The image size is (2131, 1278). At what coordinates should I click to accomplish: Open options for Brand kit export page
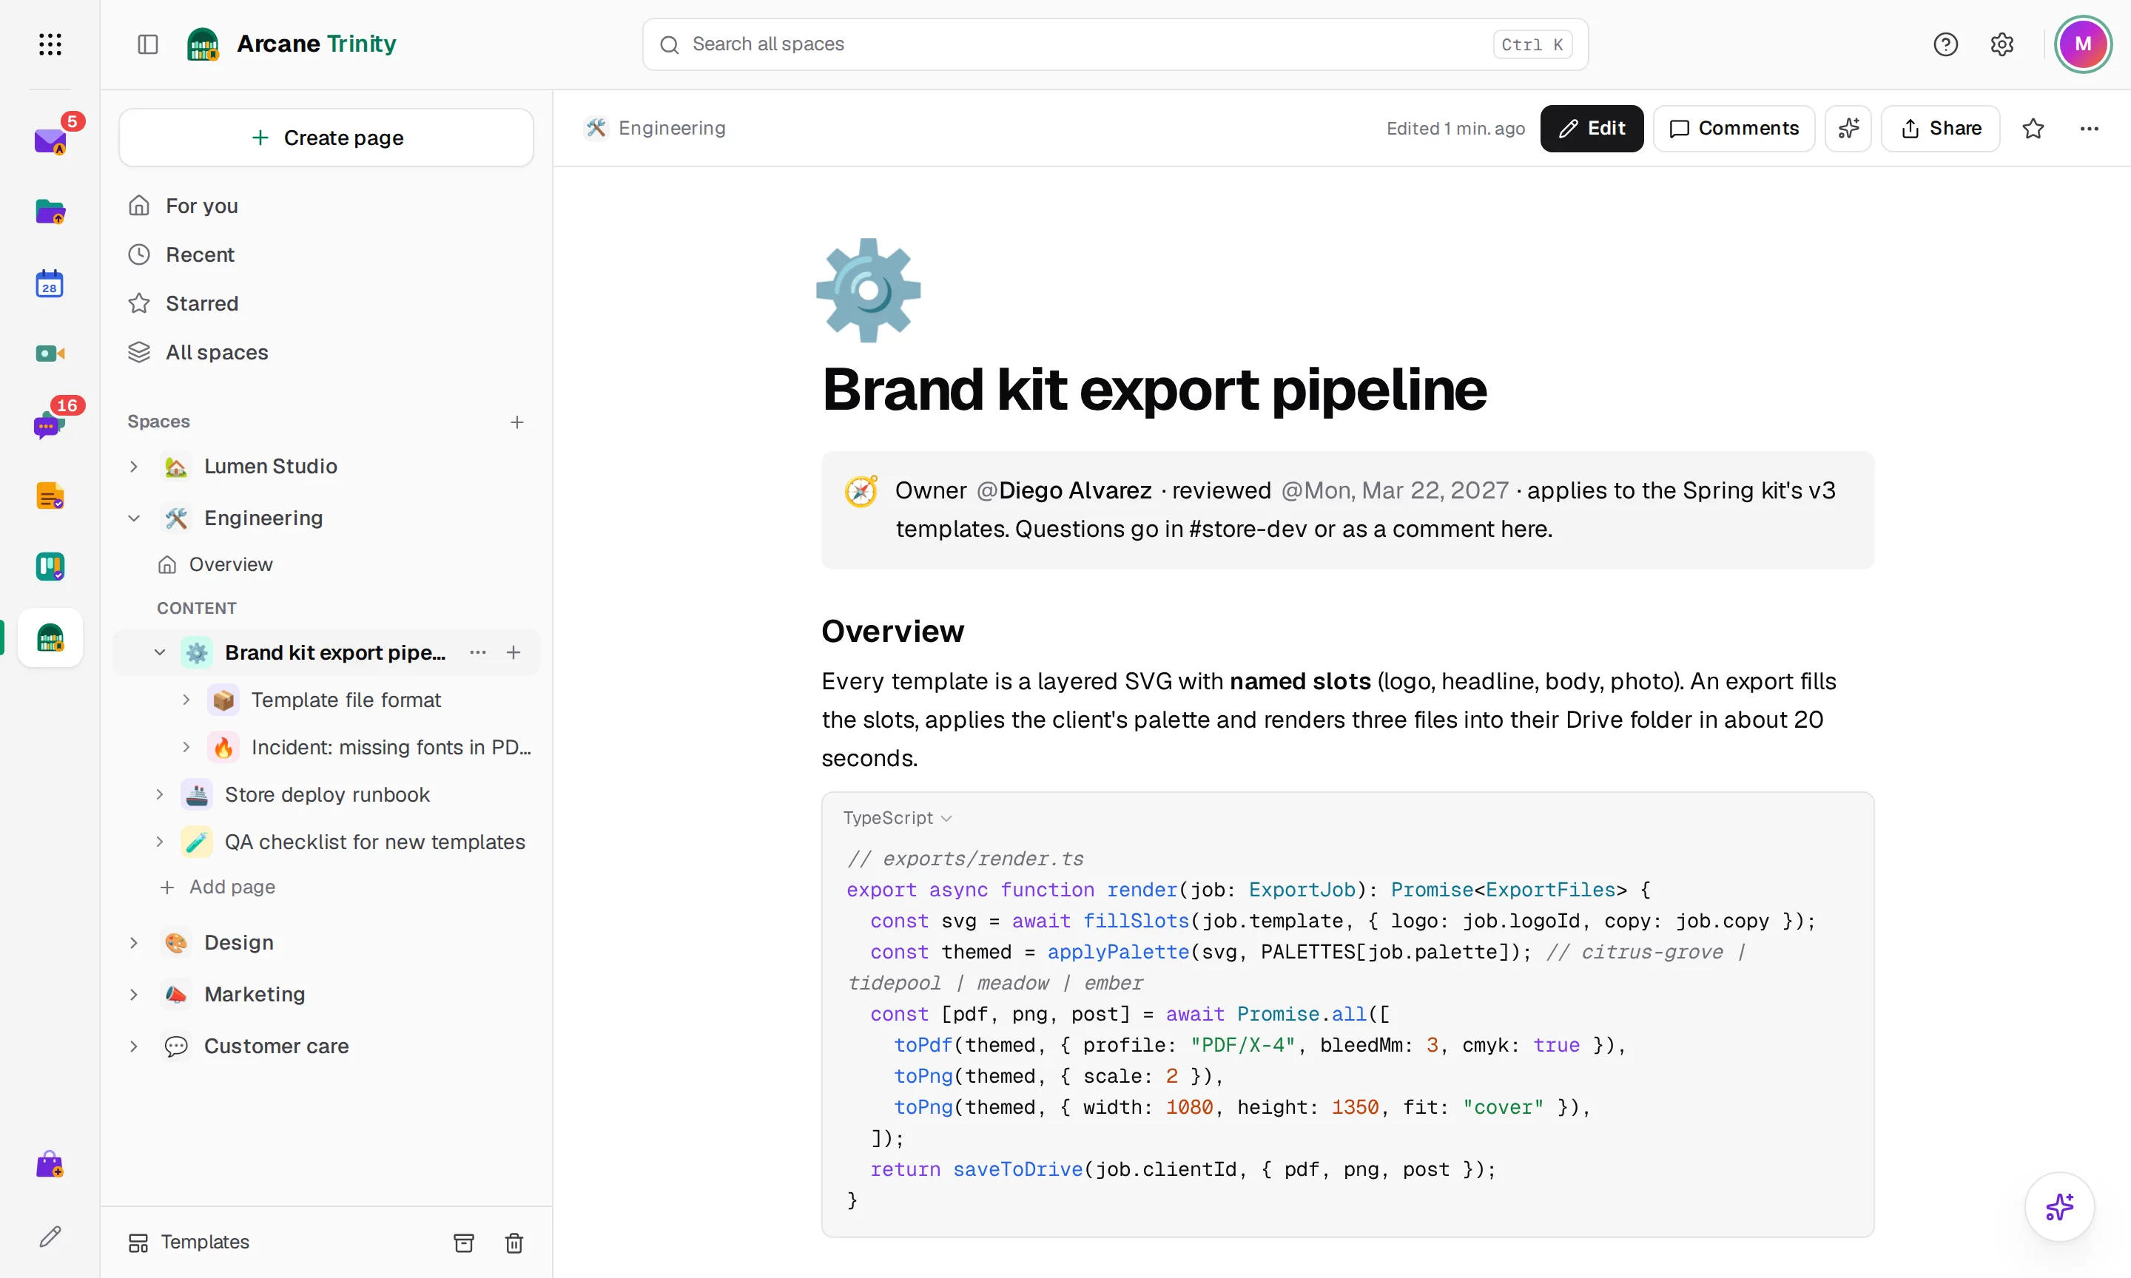478,652
